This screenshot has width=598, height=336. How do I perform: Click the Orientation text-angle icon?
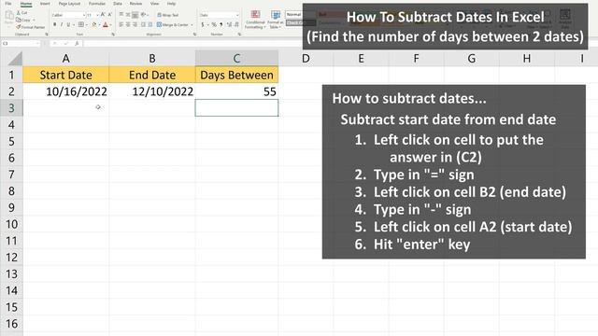(143, 15)
